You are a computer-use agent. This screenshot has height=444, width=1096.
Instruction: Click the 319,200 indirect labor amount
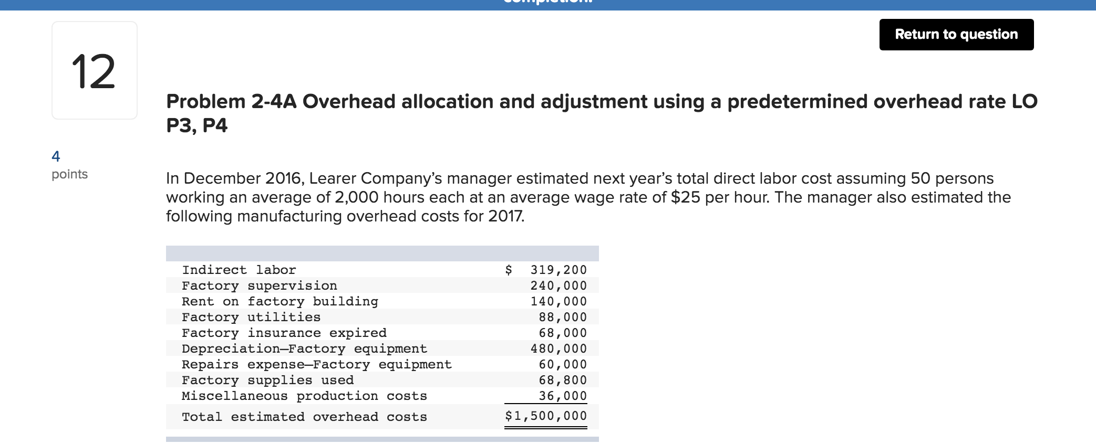[559, 269]
